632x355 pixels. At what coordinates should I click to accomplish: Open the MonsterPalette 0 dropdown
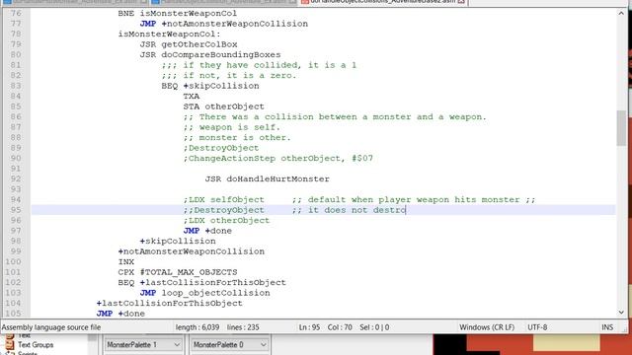pyautogui.click(x=229, y=344)
